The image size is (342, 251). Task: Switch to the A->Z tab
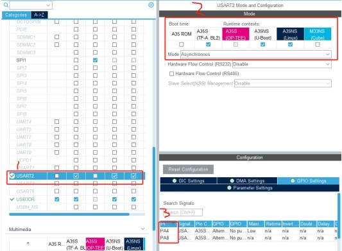39,15
